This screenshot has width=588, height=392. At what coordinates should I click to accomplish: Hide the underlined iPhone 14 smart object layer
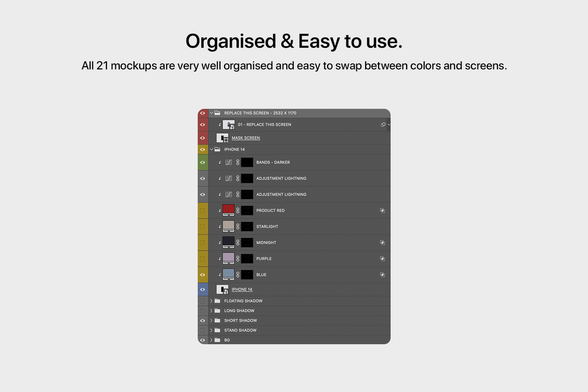click(202, 289)
